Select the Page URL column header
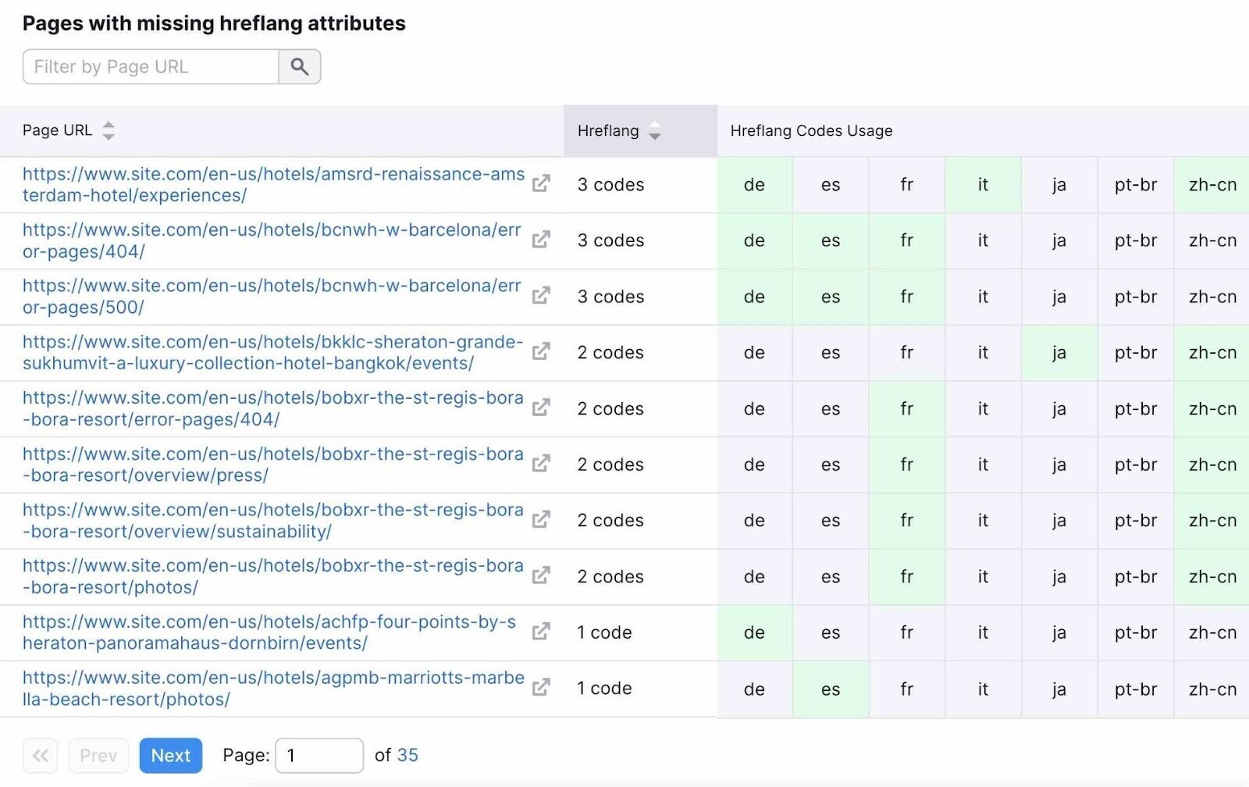 pyautogui.click(x=58, y=130)
